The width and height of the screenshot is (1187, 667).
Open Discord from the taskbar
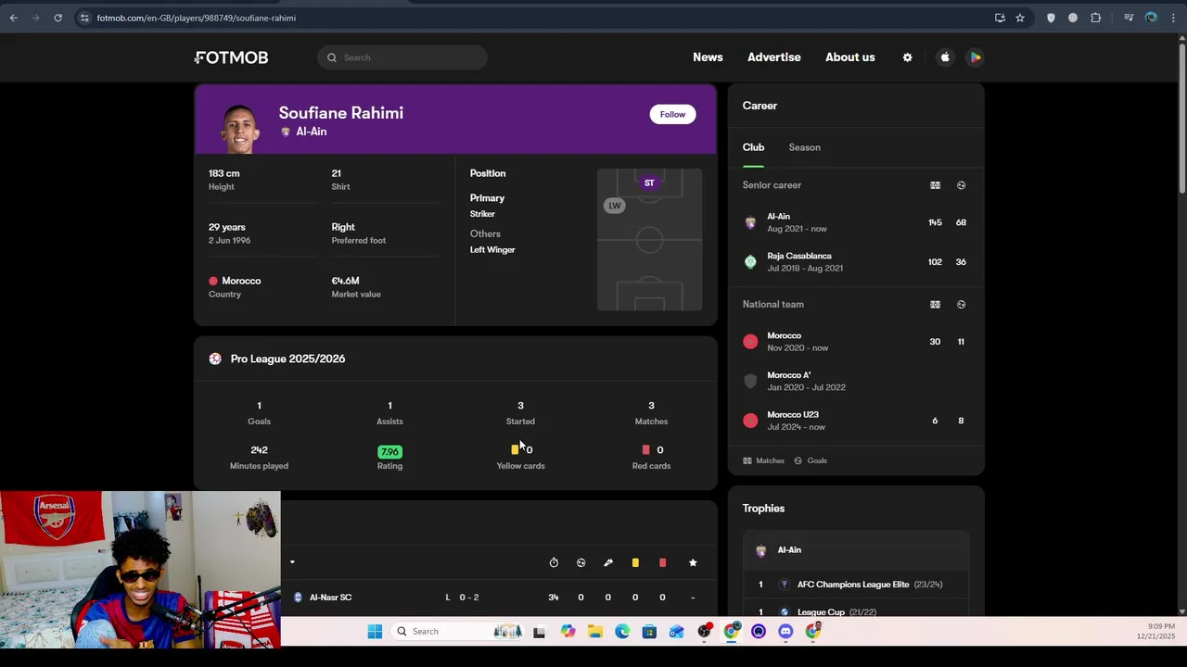785,632
